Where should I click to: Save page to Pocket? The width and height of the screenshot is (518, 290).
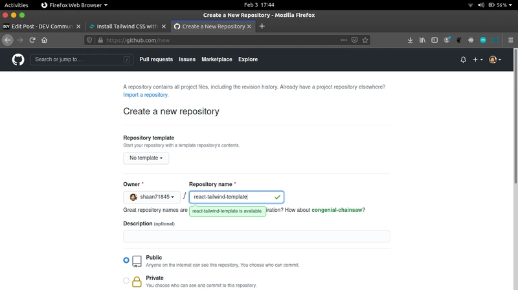[354, 40]
